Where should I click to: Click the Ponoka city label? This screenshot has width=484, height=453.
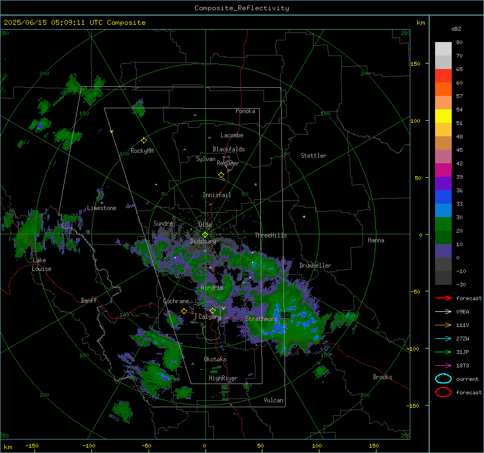click(245, 111)
